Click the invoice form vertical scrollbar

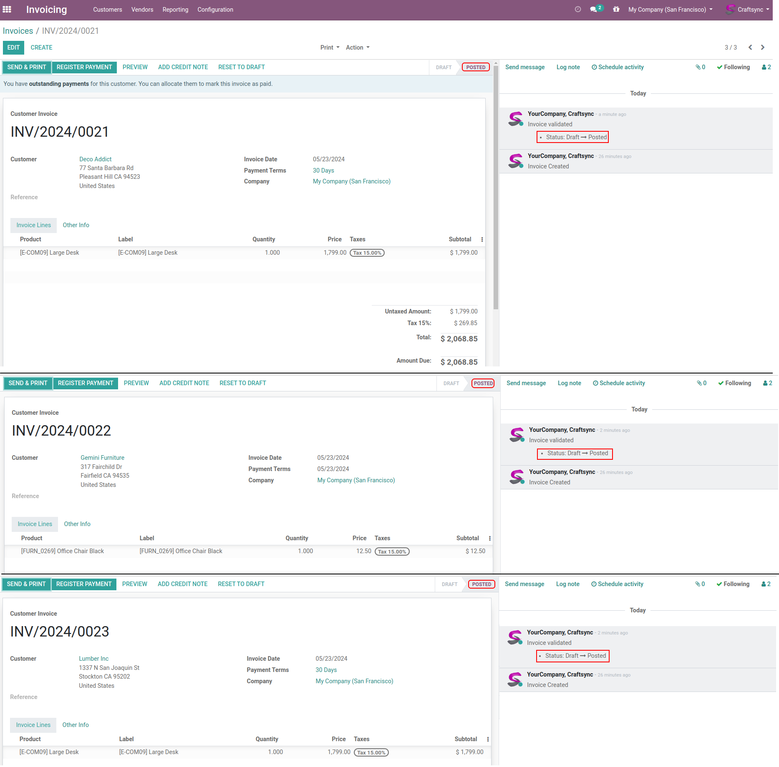coord(496,188)
